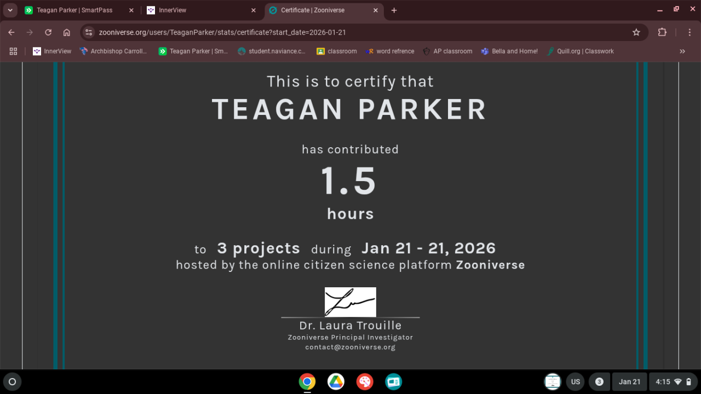Viewport: 701px width, 394px height.
Task: Open the student.naviance bookmark
Action: coord(272,51)
